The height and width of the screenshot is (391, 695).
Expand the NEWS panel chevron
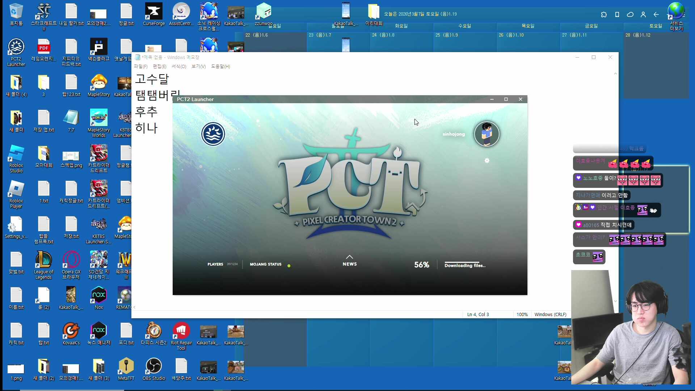click(x=349, y=257)
